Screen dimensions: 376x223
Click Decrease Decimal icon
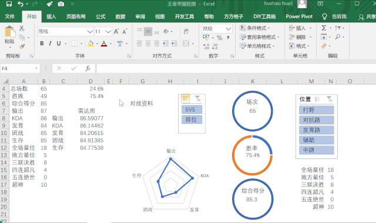click(x=215, y=46)
